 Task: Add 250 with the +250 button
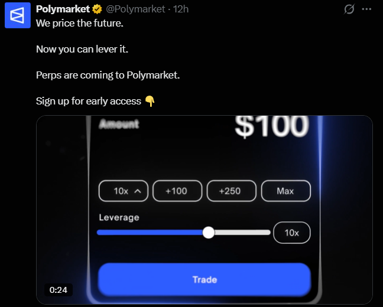(x=232, y=191)
